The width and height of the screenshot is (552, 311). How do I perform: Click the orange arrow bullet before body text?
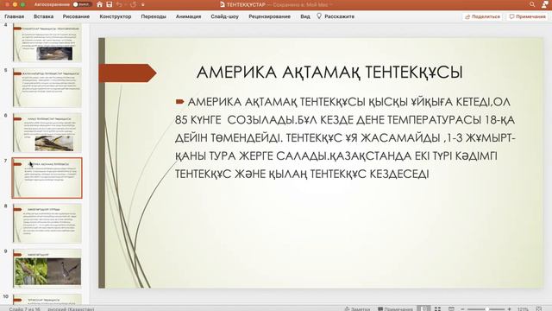(x=179, y=102)
